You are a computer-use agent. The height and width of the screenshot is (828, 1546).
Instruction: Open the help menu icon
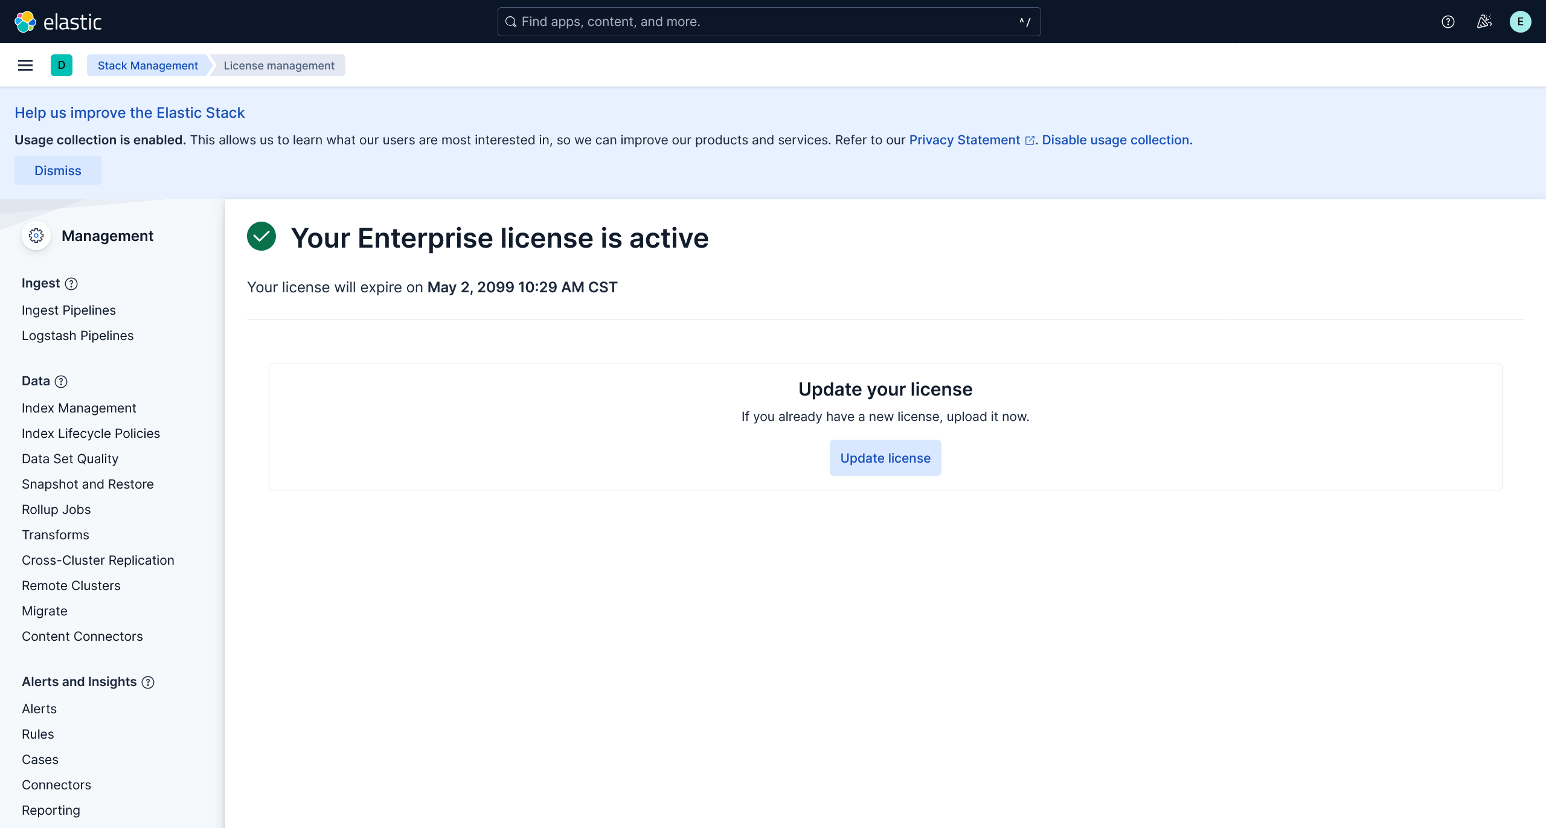[x=1448, y=22]
